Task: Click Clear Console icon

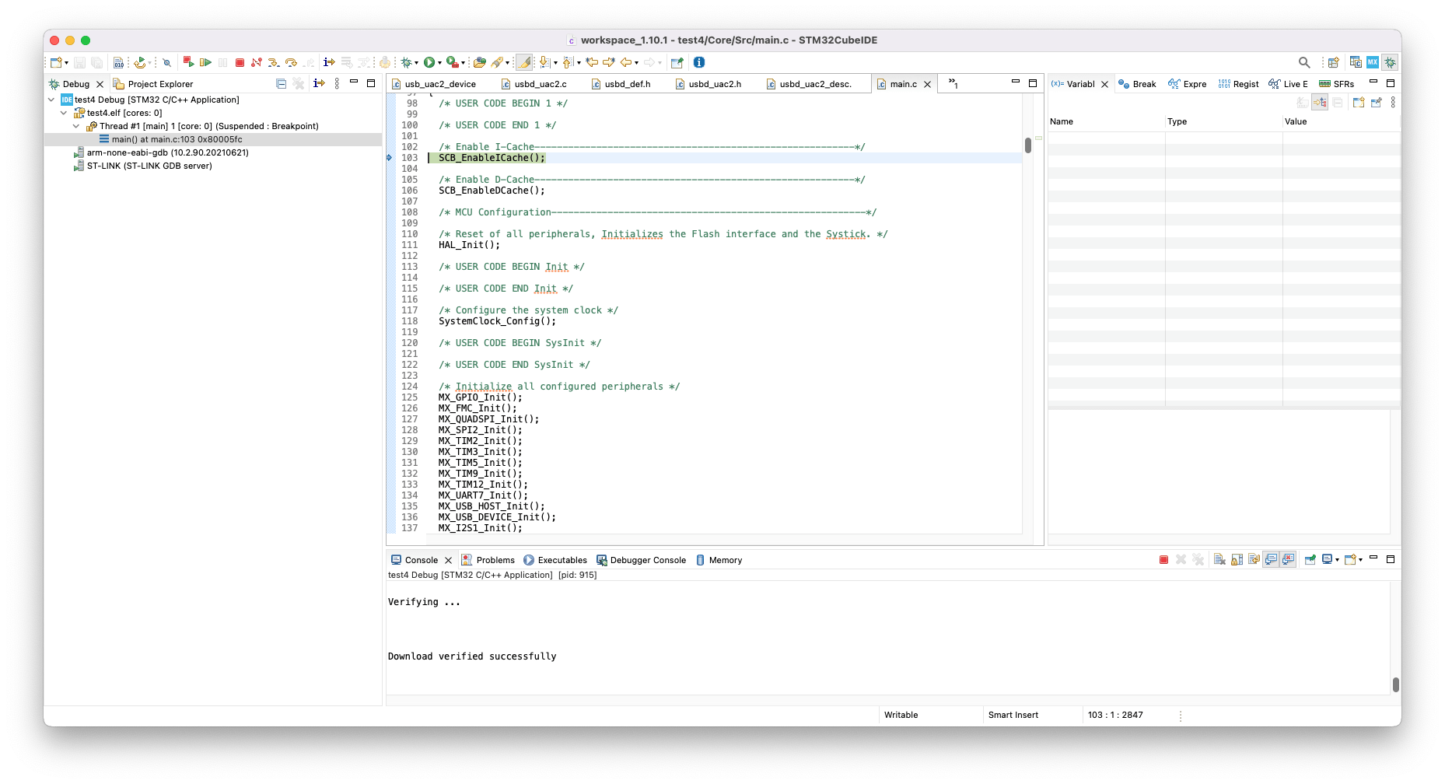Action: (1219, 559)
